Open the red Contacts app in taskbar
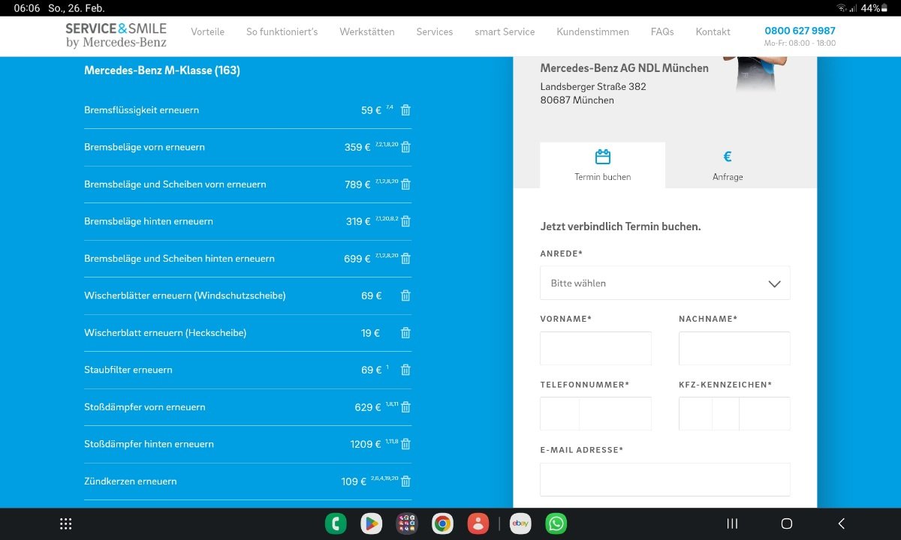This screenshot has height=540, width=901. tap(478, 523)
